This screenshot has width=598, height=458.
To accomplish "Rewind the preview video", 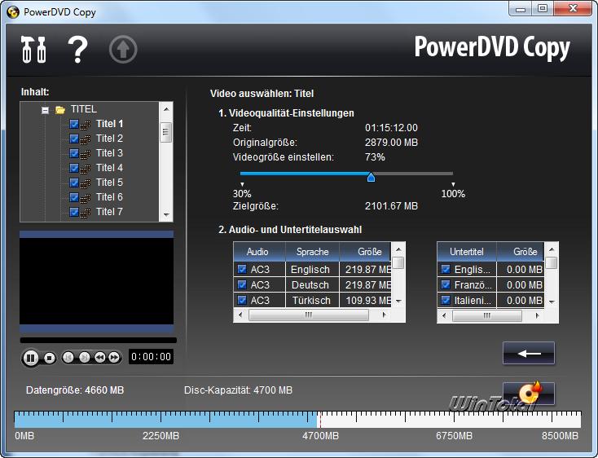I will pyautogui.click(x=100, y=357).
